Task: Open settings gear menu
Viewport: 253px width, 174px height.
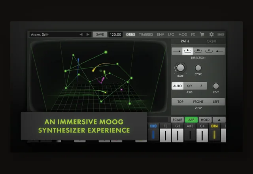Action: pyautogui.click(x=211, y=34)
